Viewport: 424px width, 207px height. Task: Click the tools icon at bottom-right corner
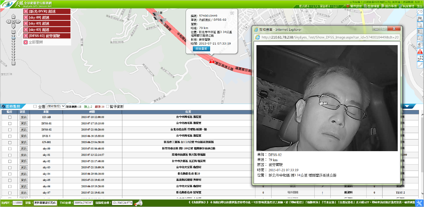tap(419, 203)
